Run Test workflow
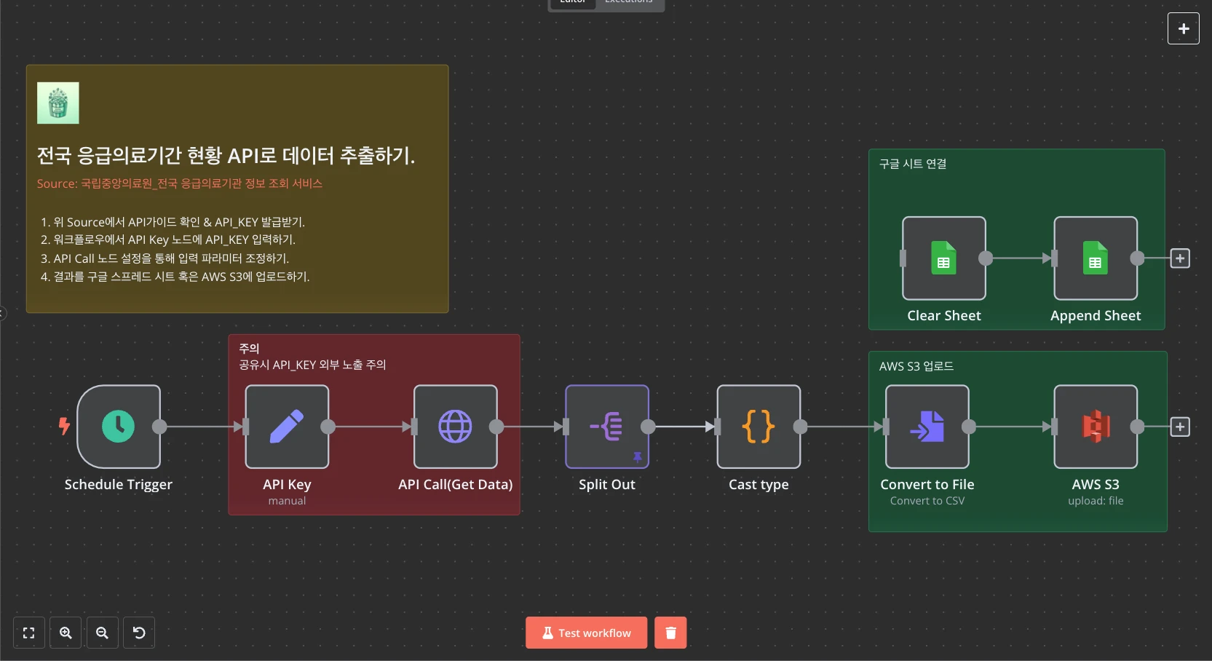This screenshot has width=1212, height=661. coord(586,633)
